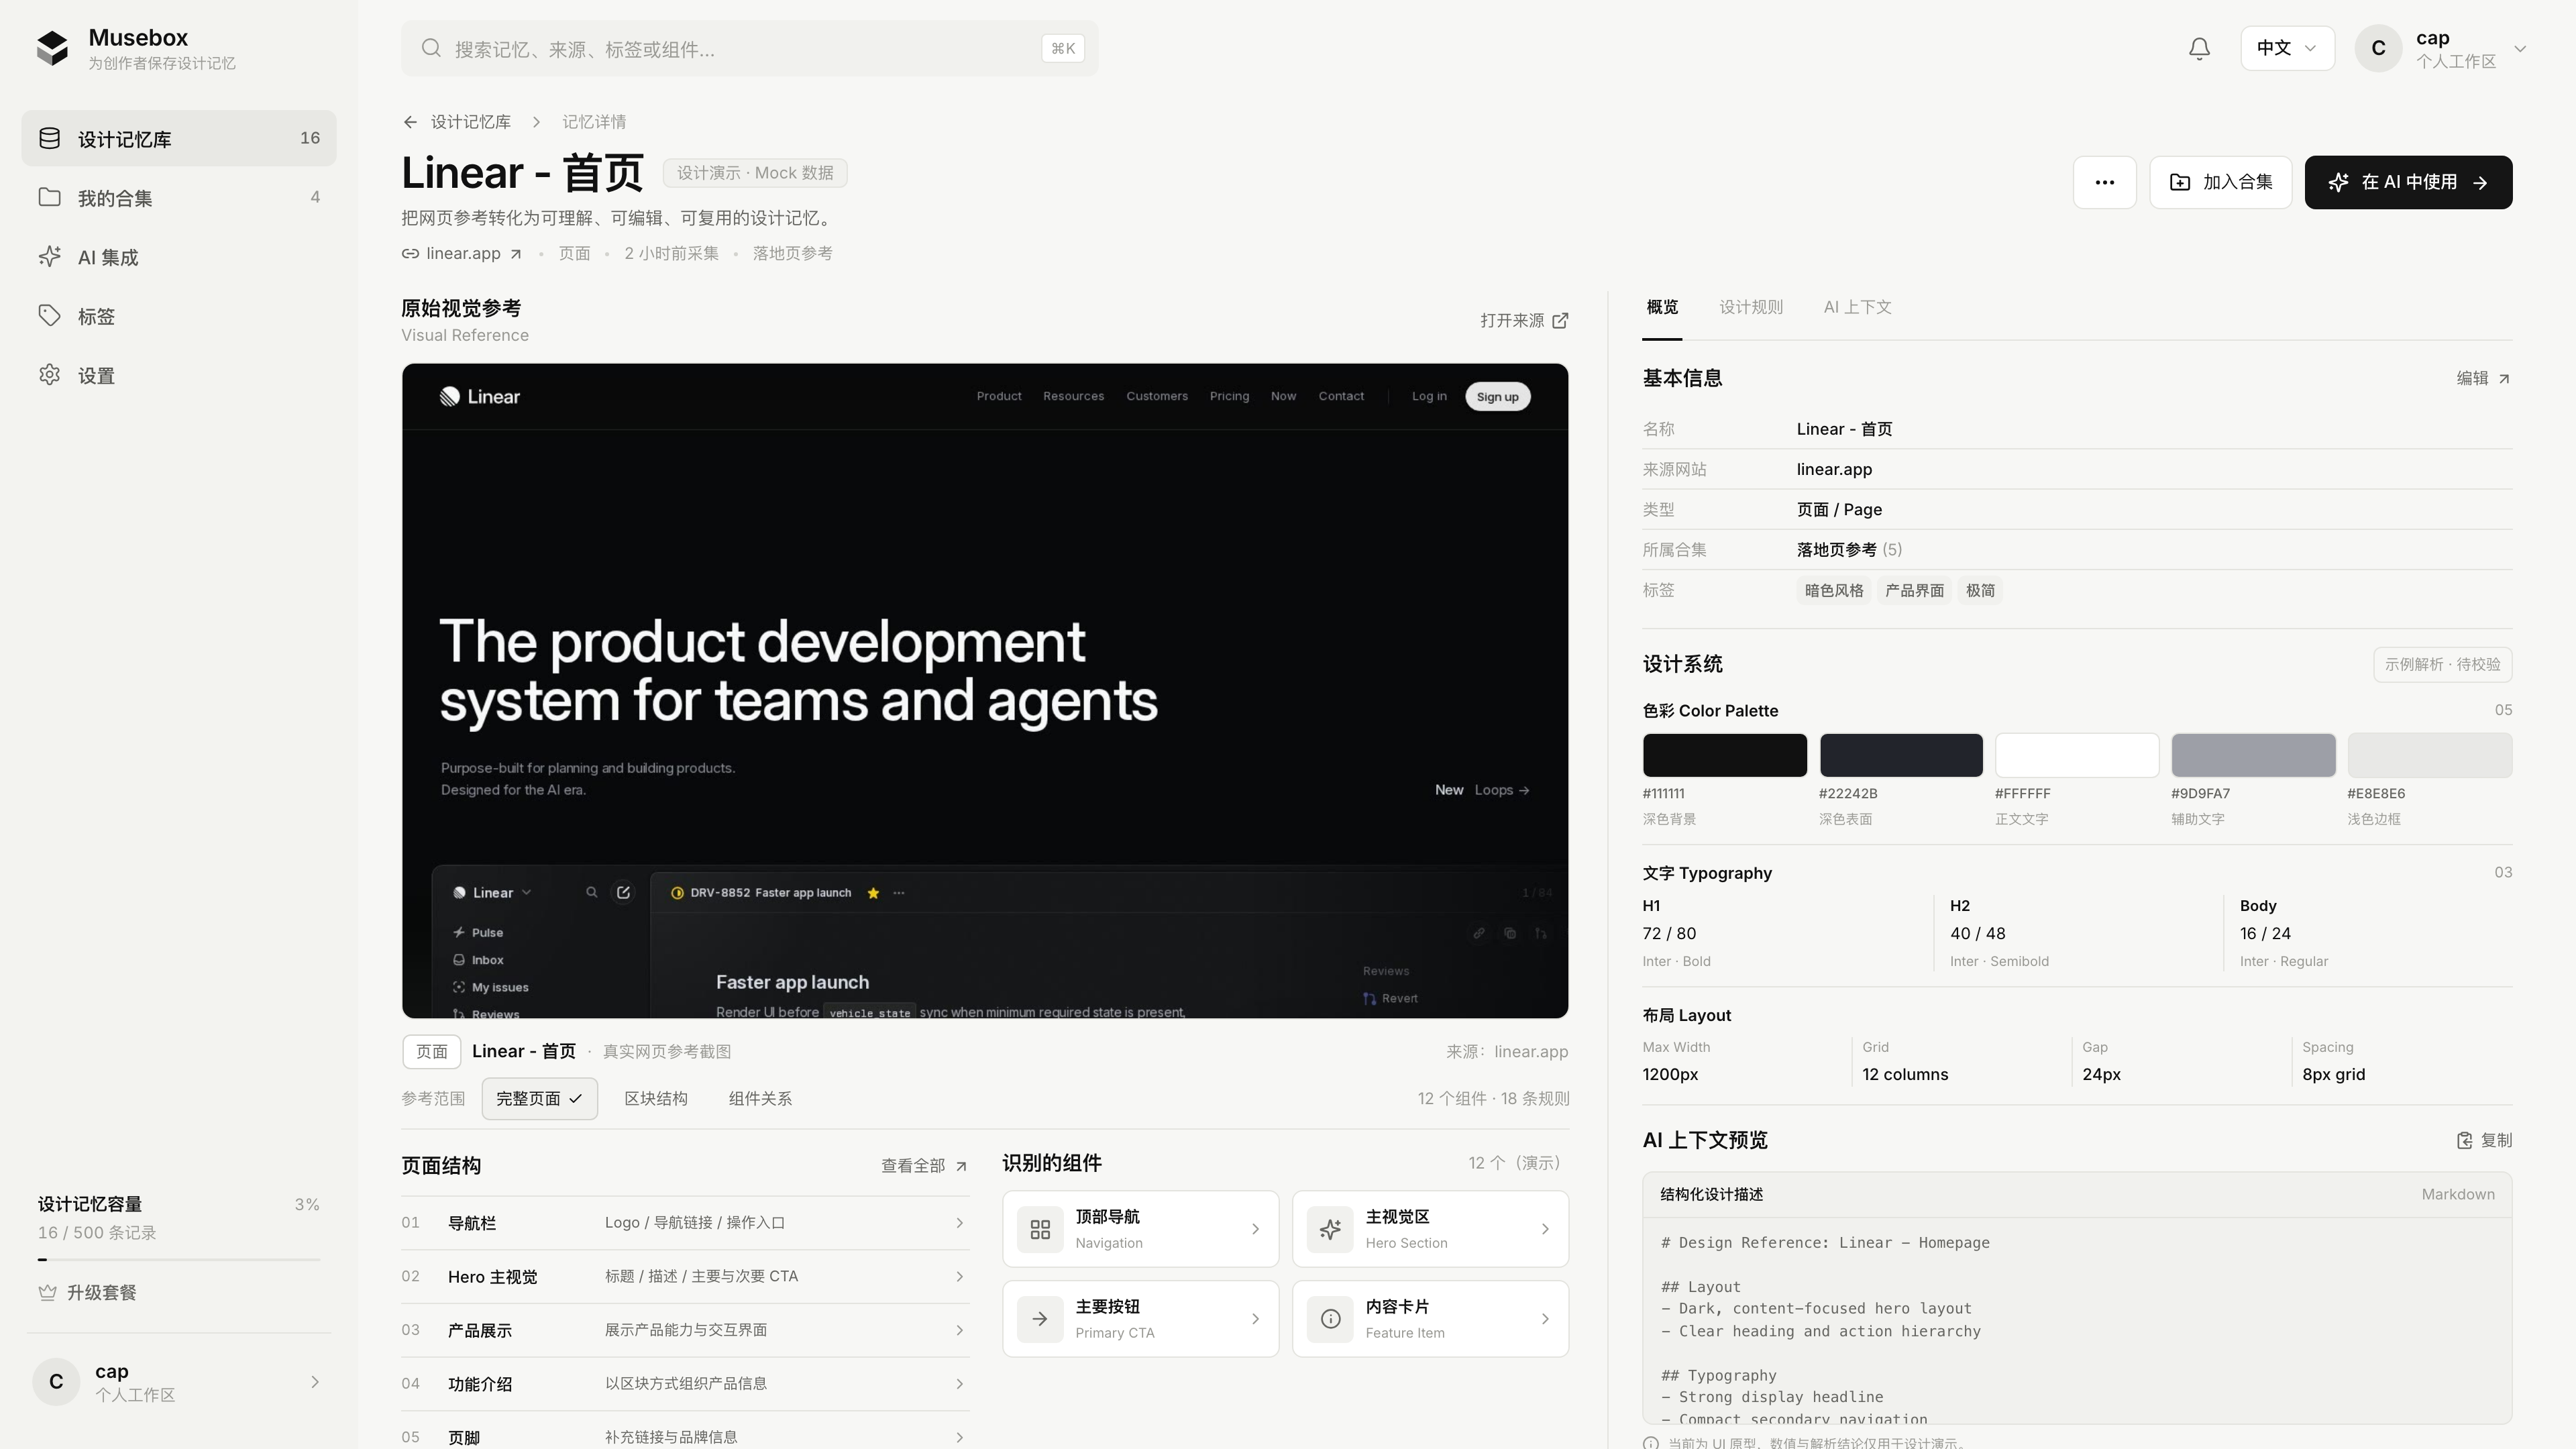Open the notifications bell
The image size is (2576, 1449).
tap(2199, 48)
